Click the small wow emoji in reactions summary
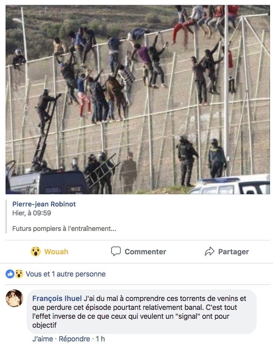Image resolution: width=273 pixels, height=344 pixels. point(19,274)
